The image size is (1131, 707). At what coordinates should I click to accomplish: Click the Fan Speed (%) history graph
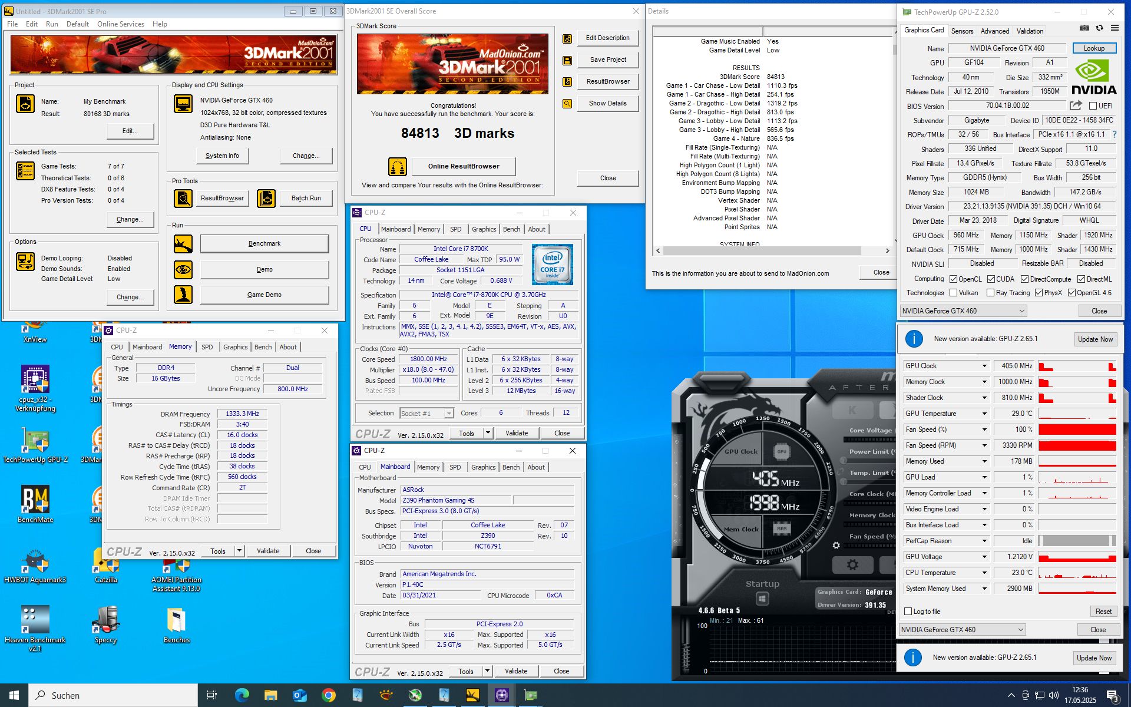point(1077,430)
